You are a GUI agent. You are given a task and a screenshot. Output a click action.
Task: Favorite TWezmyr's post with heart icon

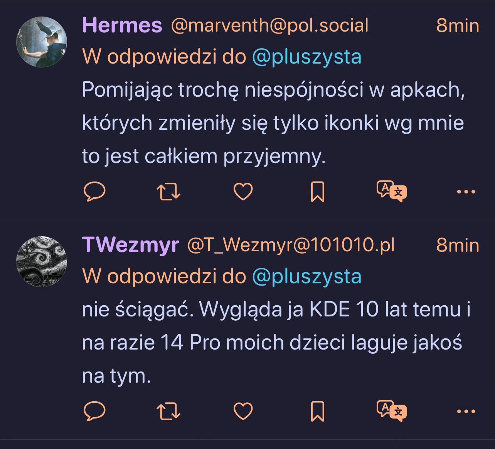(x=243, y=411)
